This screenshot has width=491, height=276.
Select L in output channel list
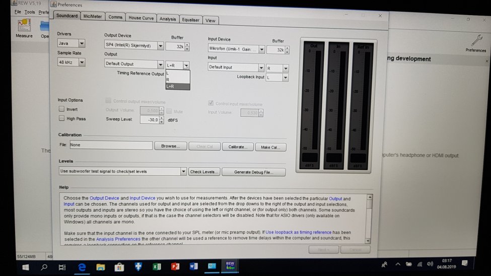tap(178, 74)
